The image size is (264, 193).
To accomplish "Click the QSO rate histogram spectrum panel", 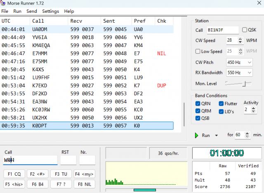I will point(146,174).
